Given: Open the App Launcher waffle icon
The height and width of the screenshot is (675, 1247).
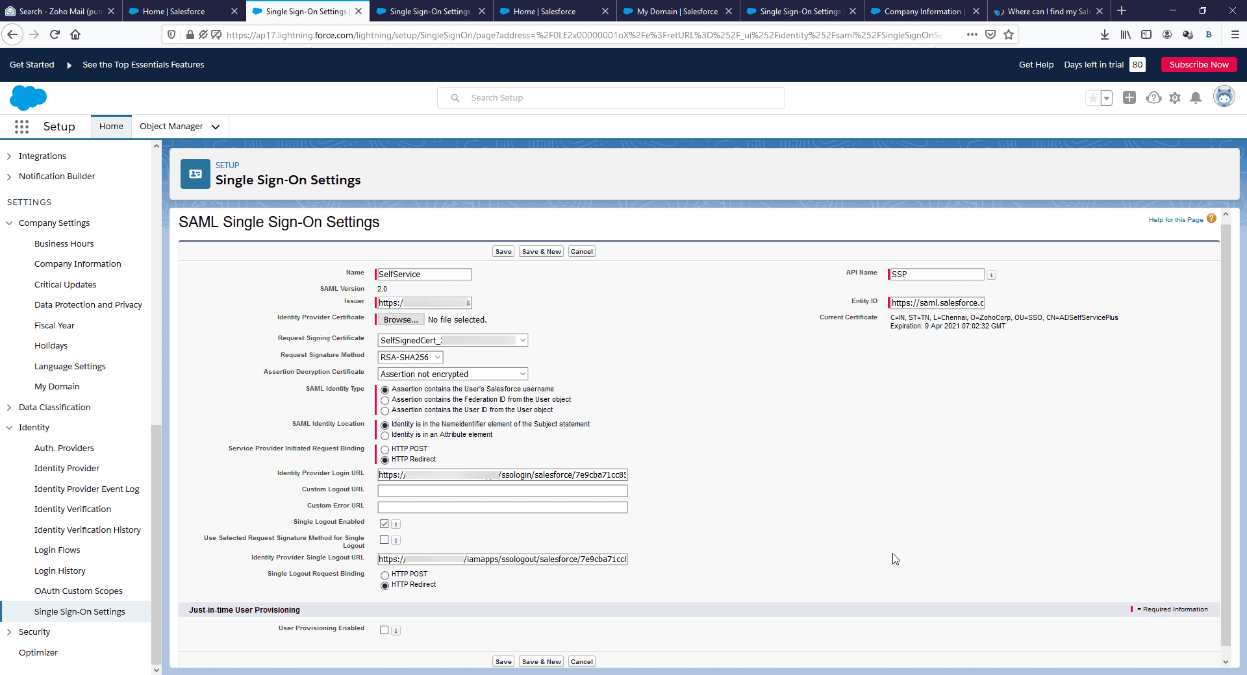Looking at the screenshot, I should coord(21,127).
